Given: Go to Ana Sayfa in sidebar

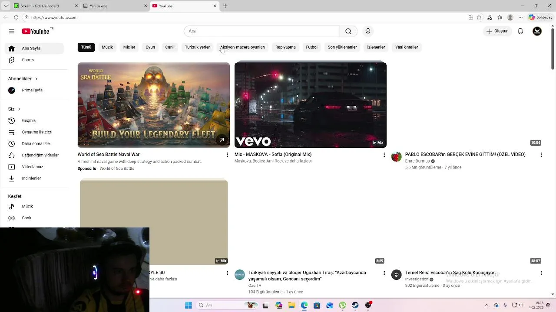Looking at the screenshot, I should click(34, 48).
